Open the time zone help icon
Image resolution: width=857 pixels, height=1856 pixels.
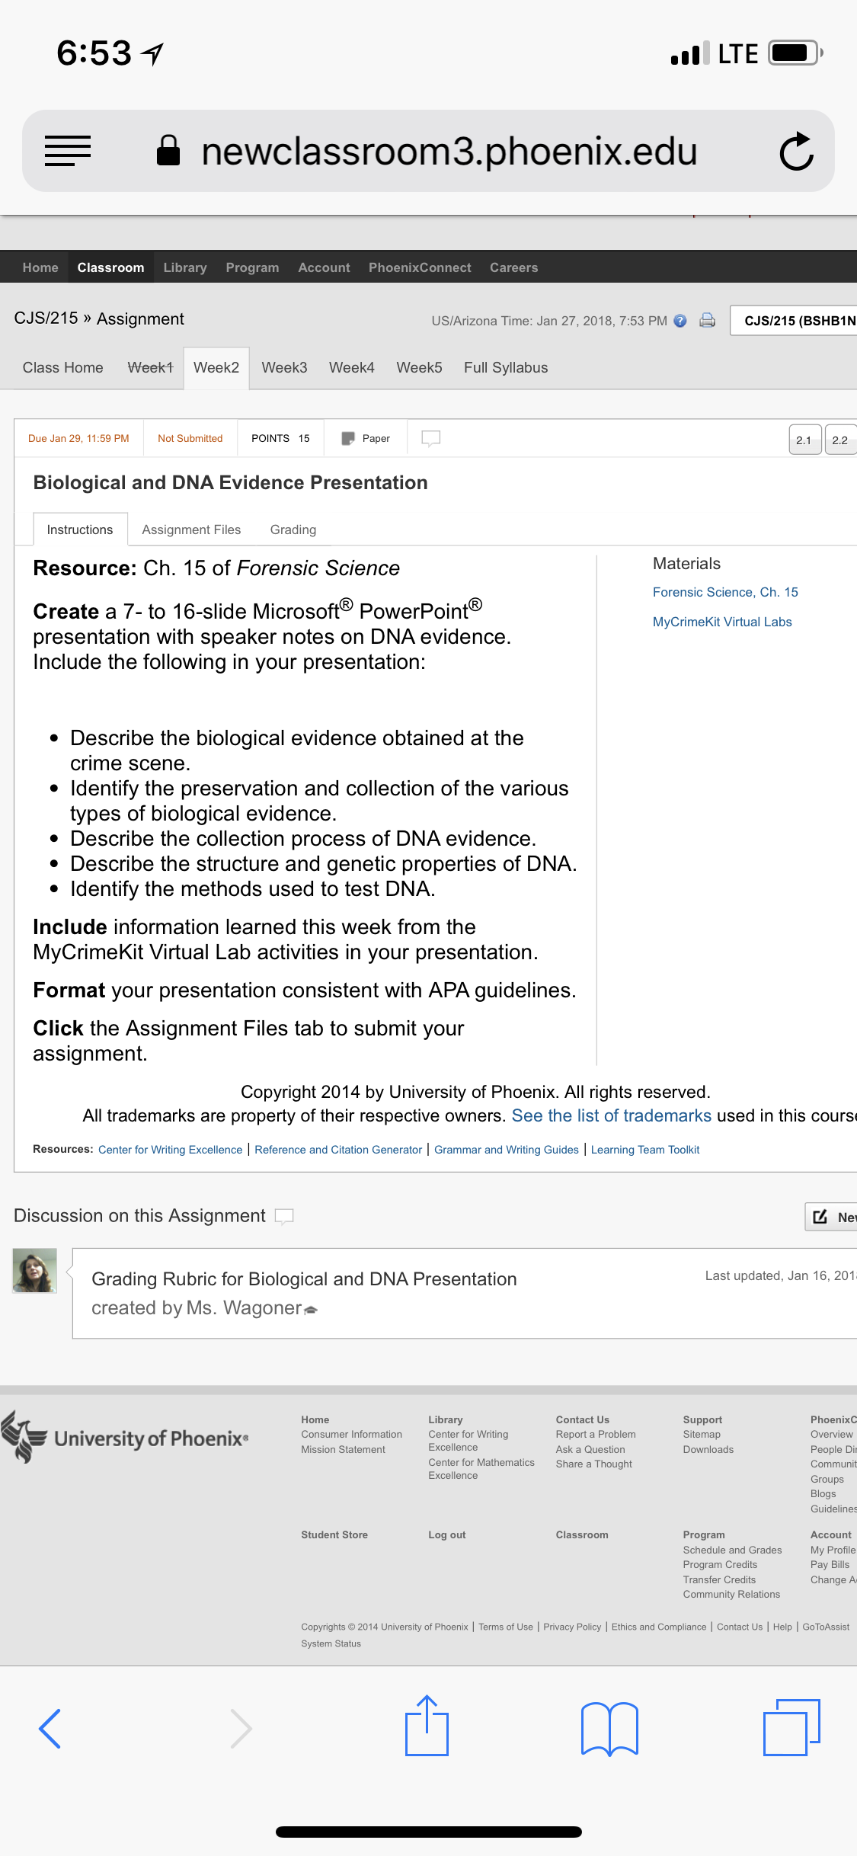680,321
